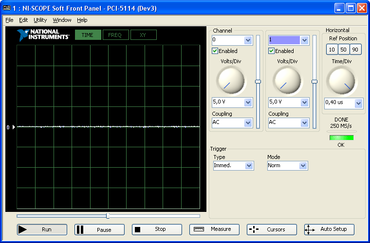This screenshot has width=370, height=243.
Task: Open the Window menu
Action: (62, 20)
